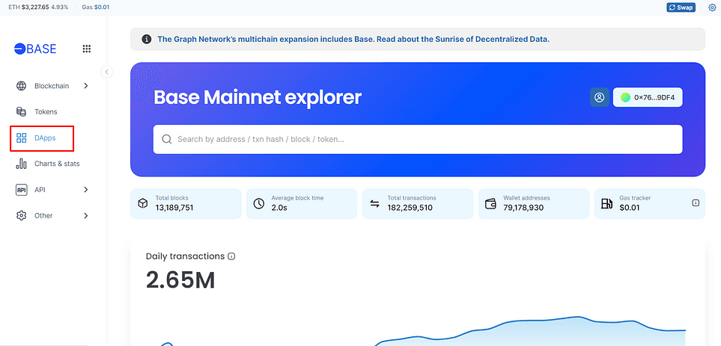Focus the address / txn hash search field
The height and width of the screenshot is (346, 721).
point(418,139)
